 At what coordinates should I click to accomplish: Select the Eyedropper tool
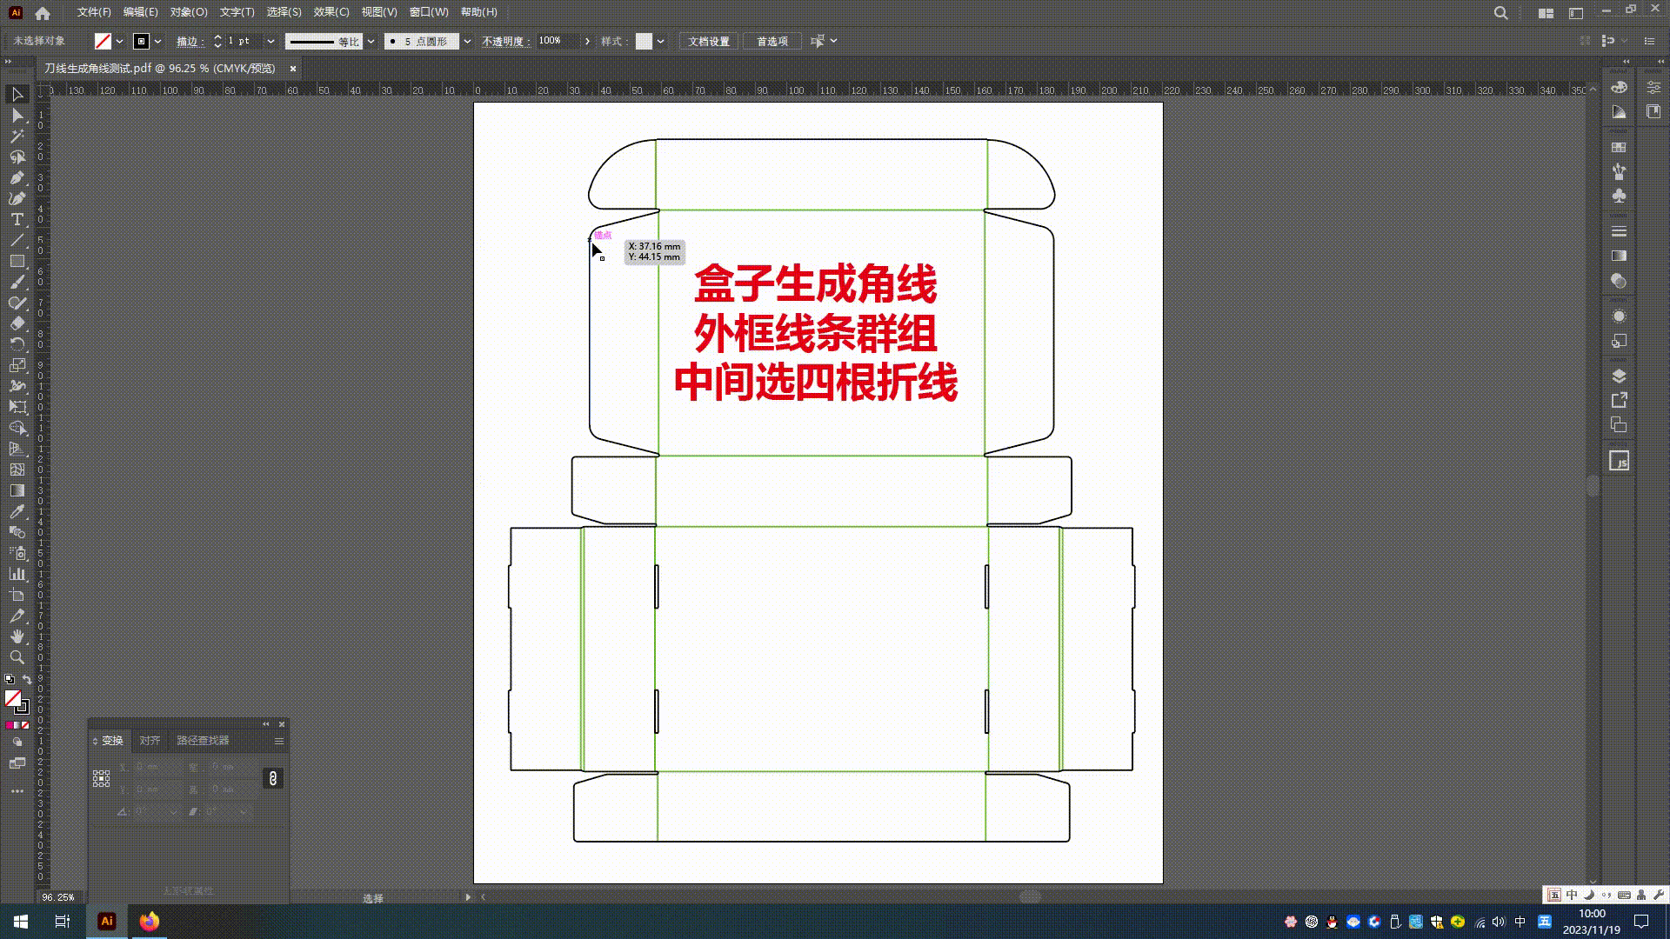[x=17, y=511]
